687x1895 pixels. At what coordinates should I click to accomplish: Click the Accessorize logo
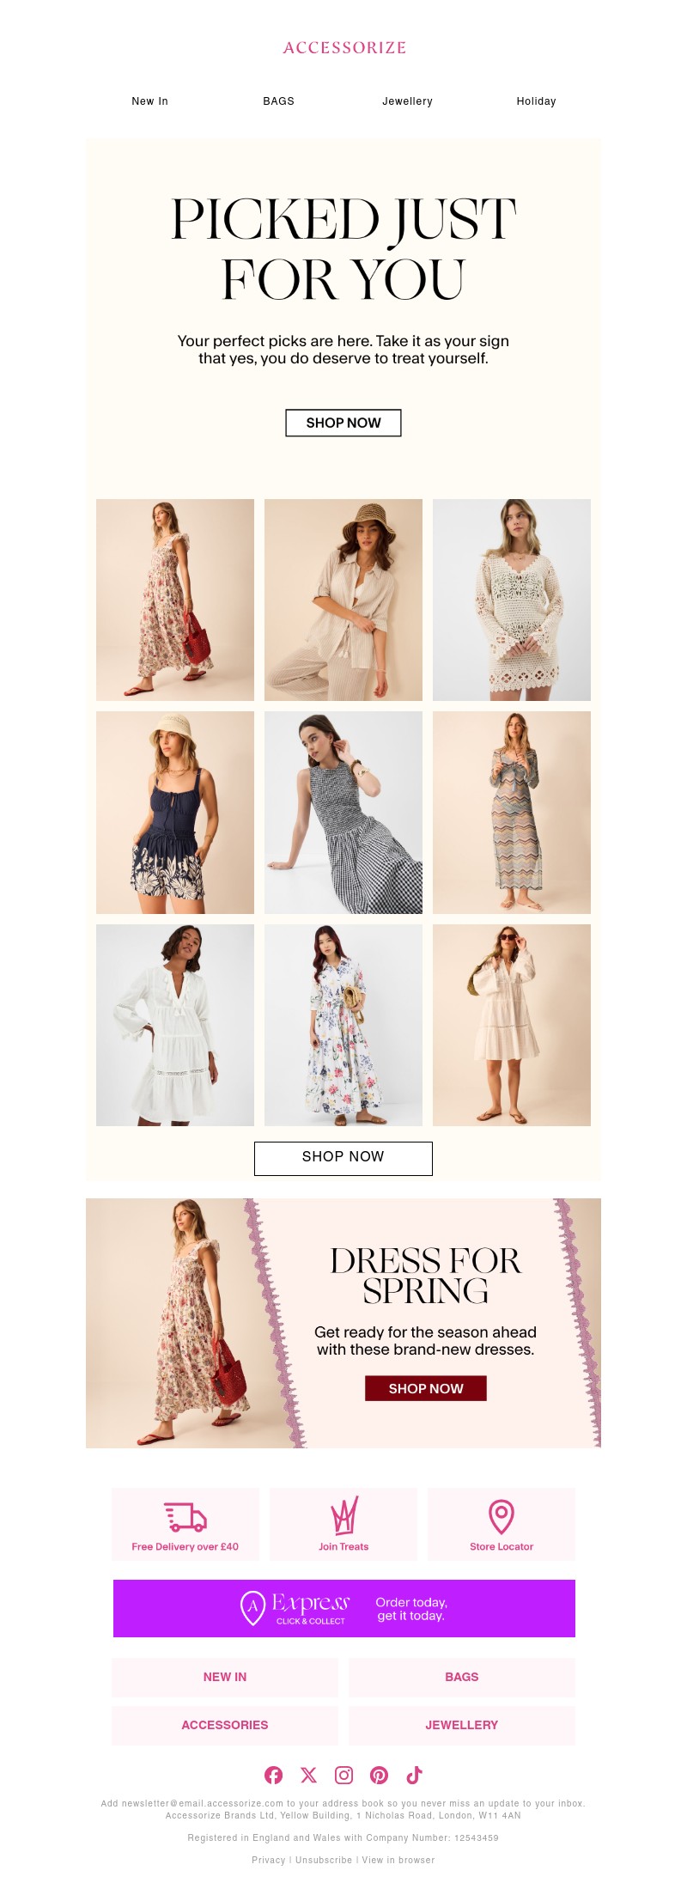pos(344,48)
